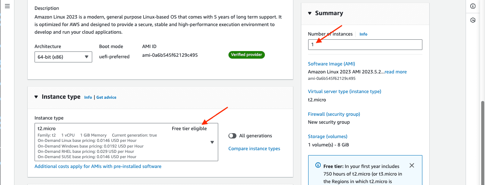Click read more on AMI name
This screenshot has height=185, width=485.
pyautogui.click(x=395, y=72)
